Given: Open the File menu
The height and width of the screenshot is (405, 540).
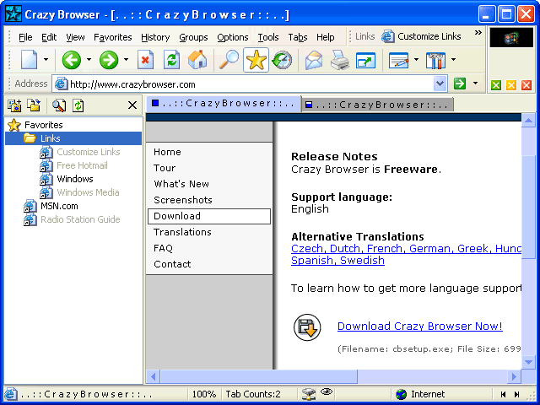Looking at the screenshot, I should tap(25, 37).
